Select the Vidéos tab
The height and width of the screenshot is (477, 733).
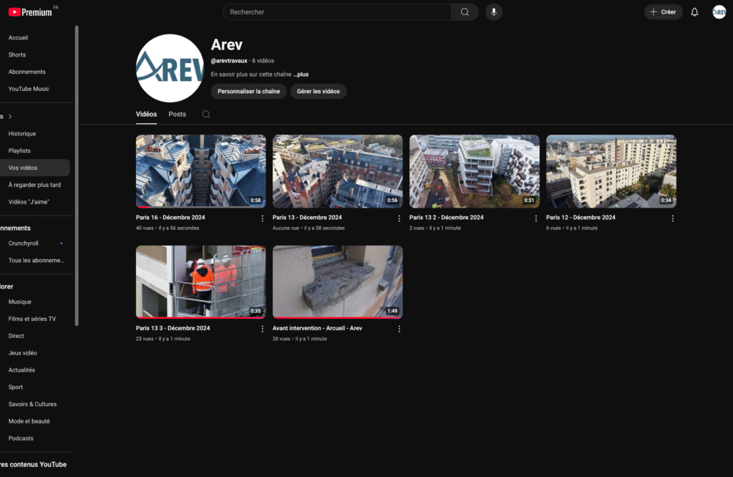pyautogui.click(x=146, y=115)
